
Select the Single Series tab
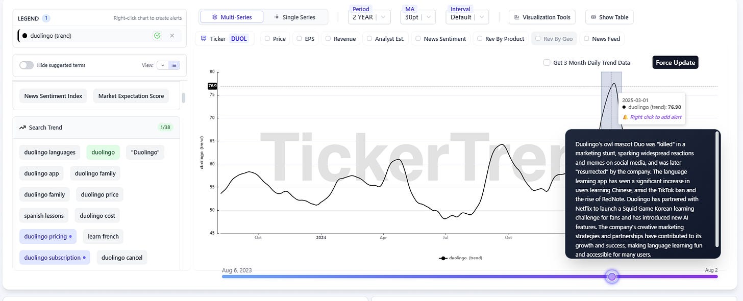[x=295, y=17]
